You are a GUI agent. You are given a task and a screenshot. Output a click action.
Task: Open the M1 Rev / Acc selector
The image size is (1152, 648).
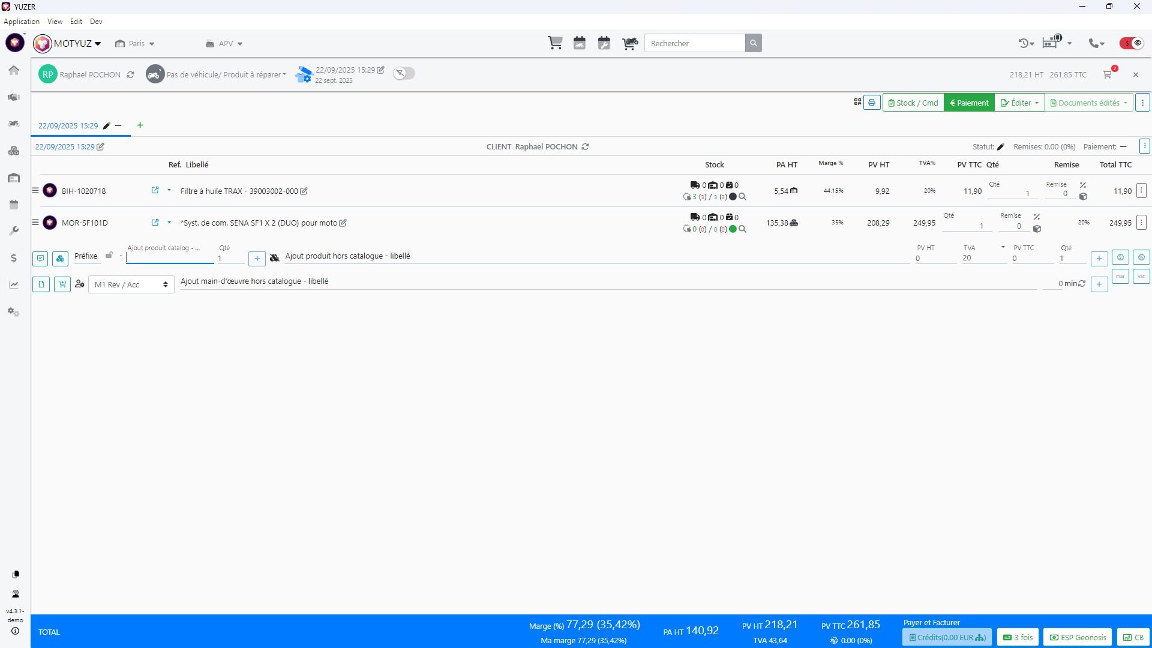coord(131,284)
